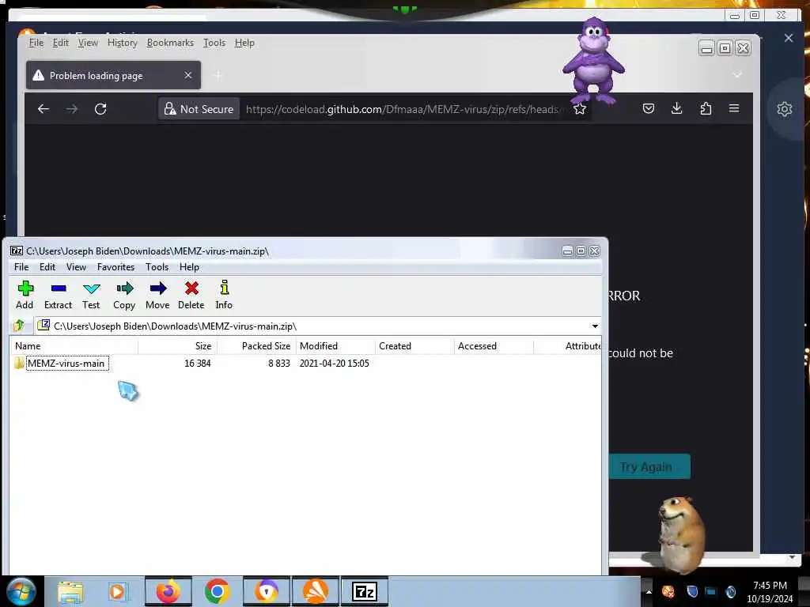
Task: Open the orange Avast taskbar icon
Action: click(x=316, y=591)
